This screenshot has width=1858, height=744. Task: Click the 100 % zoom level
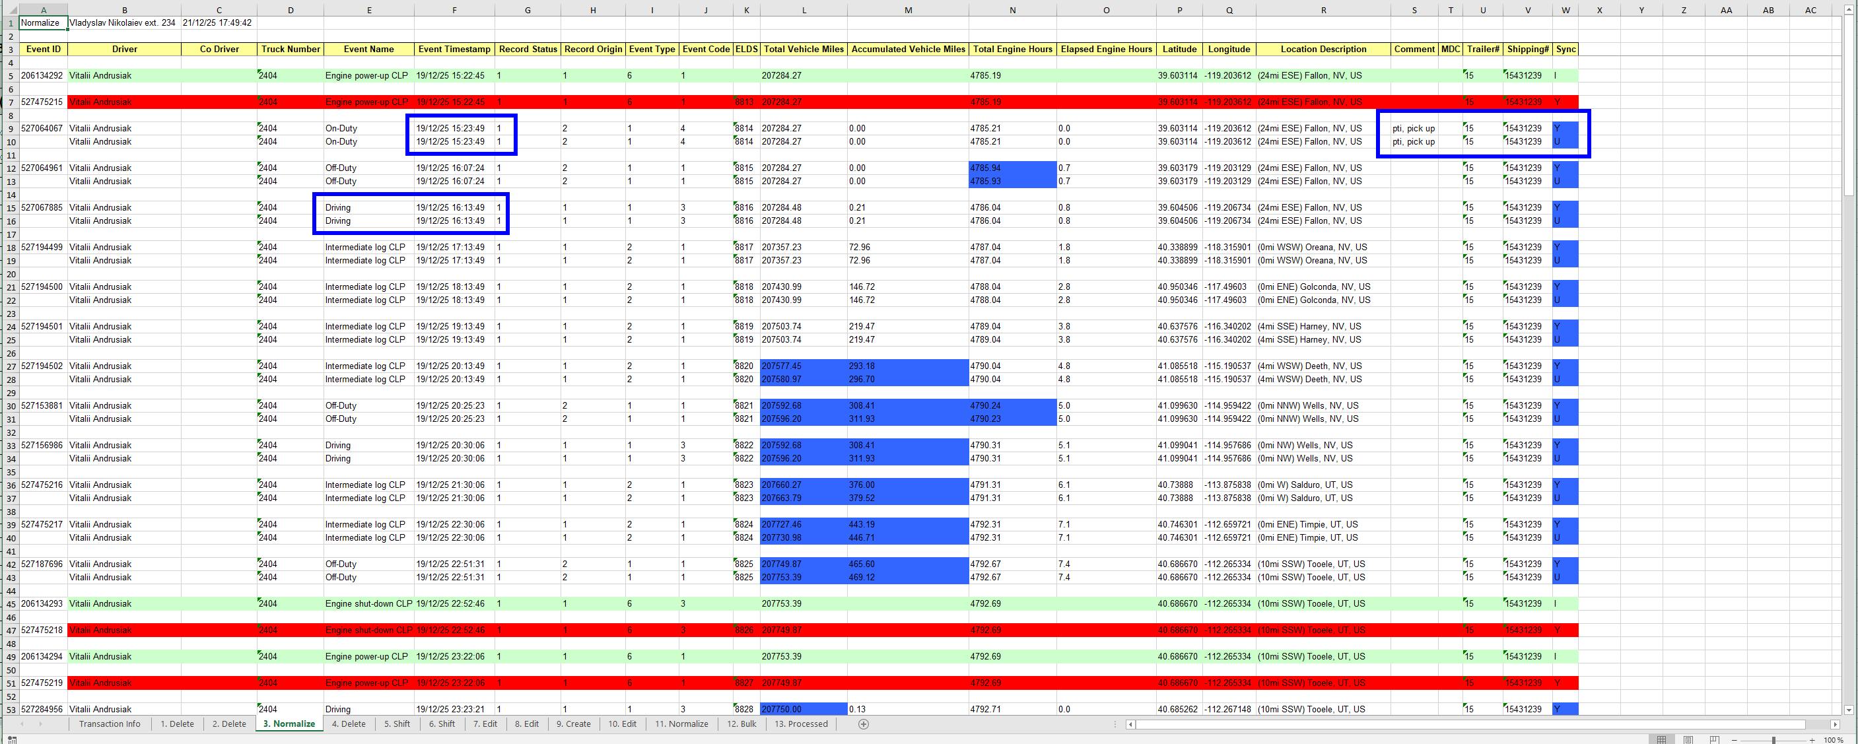[1833, 739]
